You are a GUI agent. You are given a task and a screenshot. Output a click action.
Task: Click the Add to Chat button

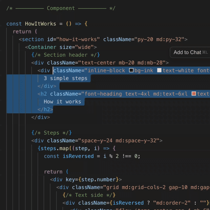(190, 52)
